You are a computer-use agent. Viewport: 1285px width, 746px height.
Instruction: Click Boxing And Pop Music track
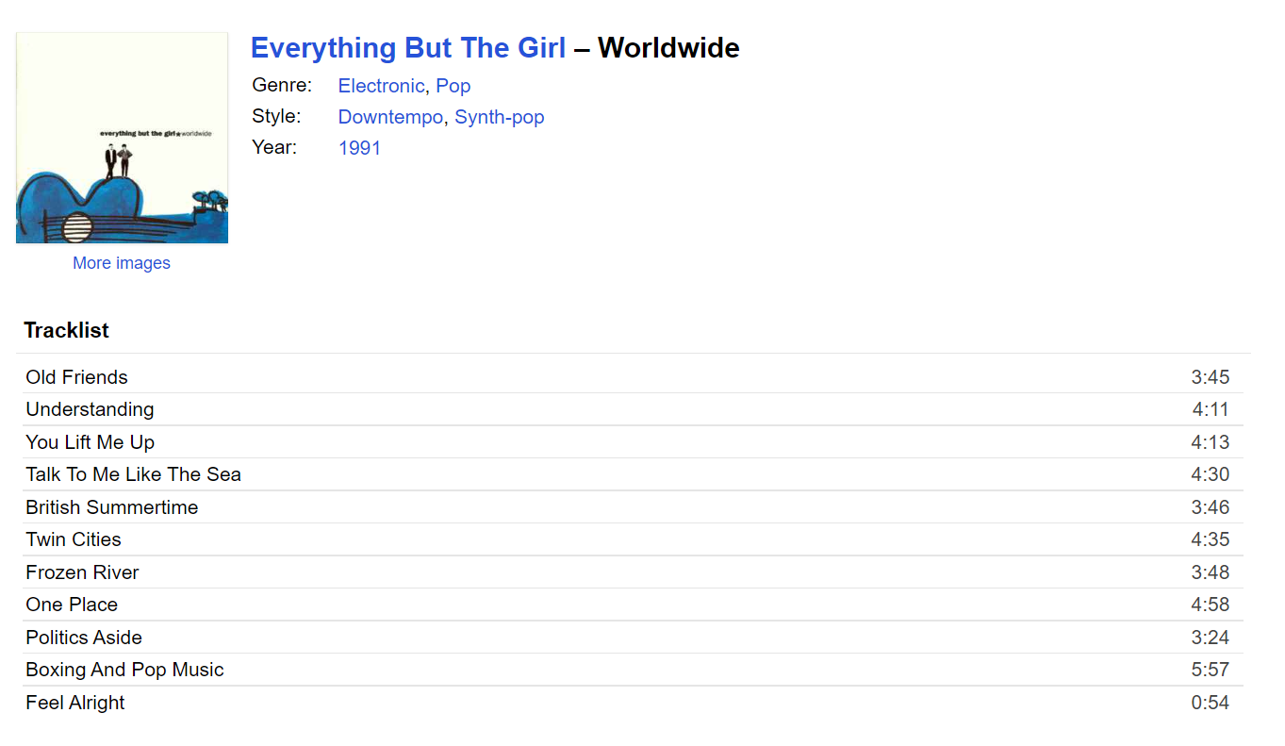point(124,670)
